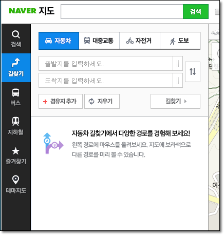This screenshot has width=224, height=235.
Task: Add a waypoint with 경유지 추가
Action: 61,101
